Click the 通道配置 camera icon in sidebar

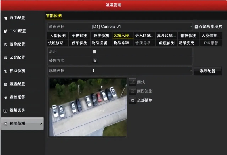coord(5,18)
